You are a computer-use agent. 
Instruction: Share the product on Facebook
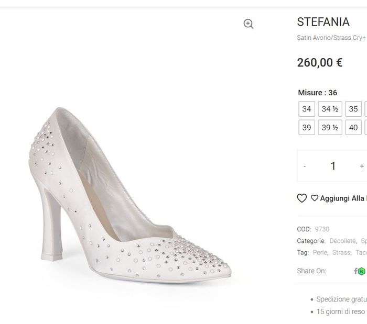click(355, 271)
